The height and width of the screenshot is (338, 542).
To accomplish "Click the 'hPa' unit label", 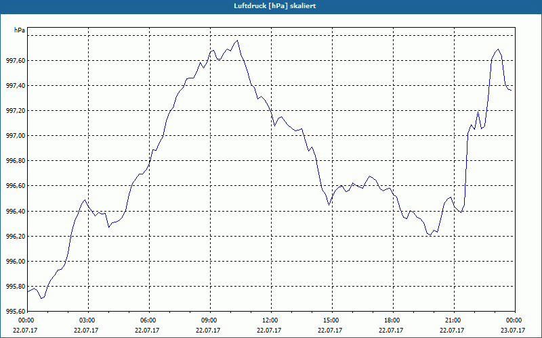I will click(x=20, y=30).
